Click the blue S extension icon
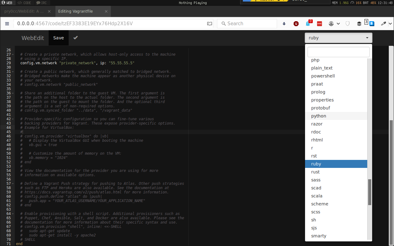 point(372,24)
